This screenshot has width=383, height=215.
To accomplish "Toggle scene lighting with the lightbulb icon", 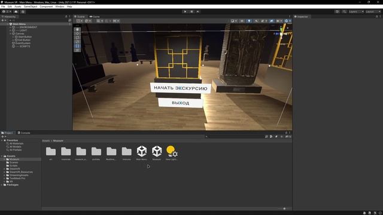I will (x=249, y=21).
